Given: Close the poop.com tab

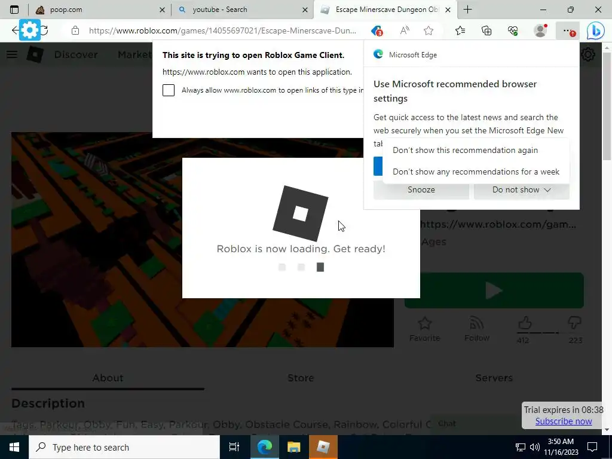Looking at the screenshot, I should pos(162,10).
